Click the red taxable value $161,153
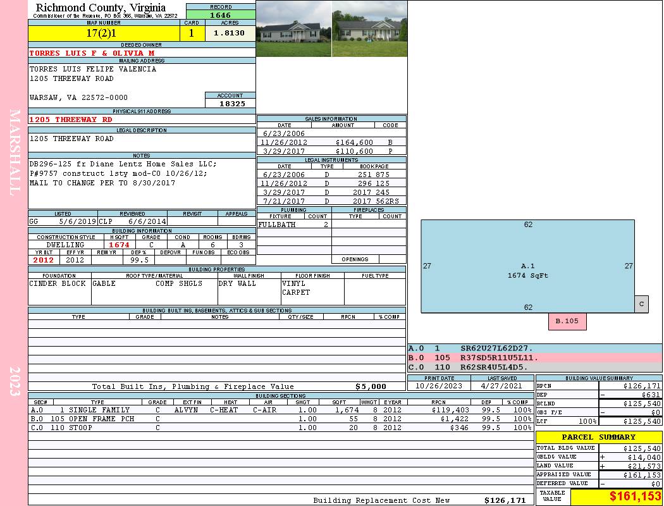664x506 pixels. click(616, 497)
